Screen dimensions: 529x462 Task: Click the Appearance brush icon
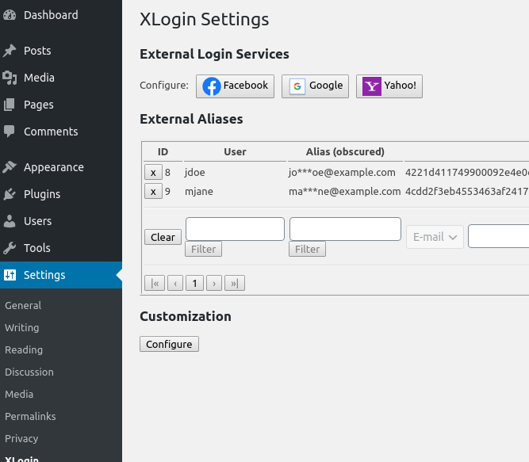pos(10,167)
